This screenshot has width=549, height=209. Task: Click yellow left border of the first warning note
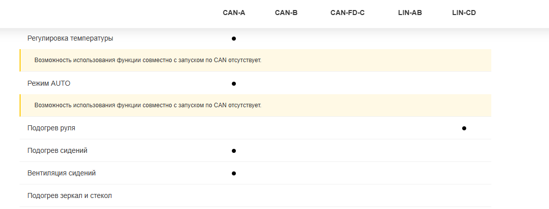tap(20, 61)
